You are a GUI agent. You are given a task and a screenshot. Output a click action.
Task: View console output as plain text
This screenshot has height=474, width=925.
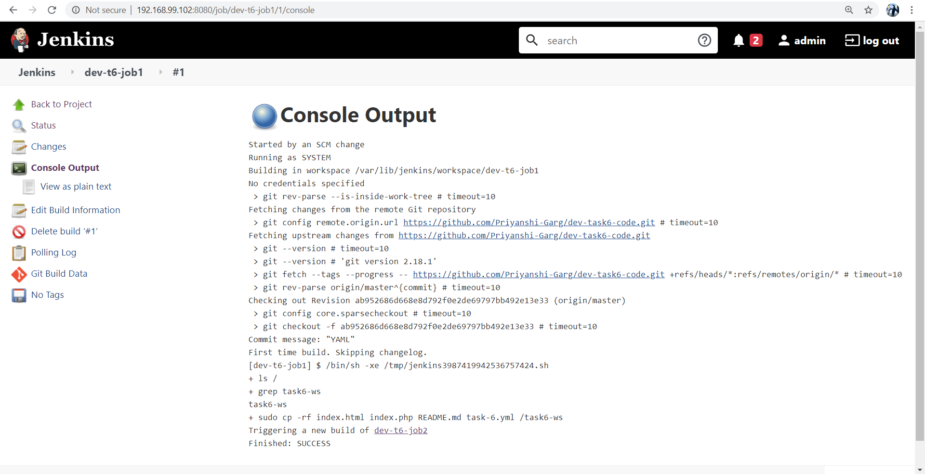(x=76, y=186)
